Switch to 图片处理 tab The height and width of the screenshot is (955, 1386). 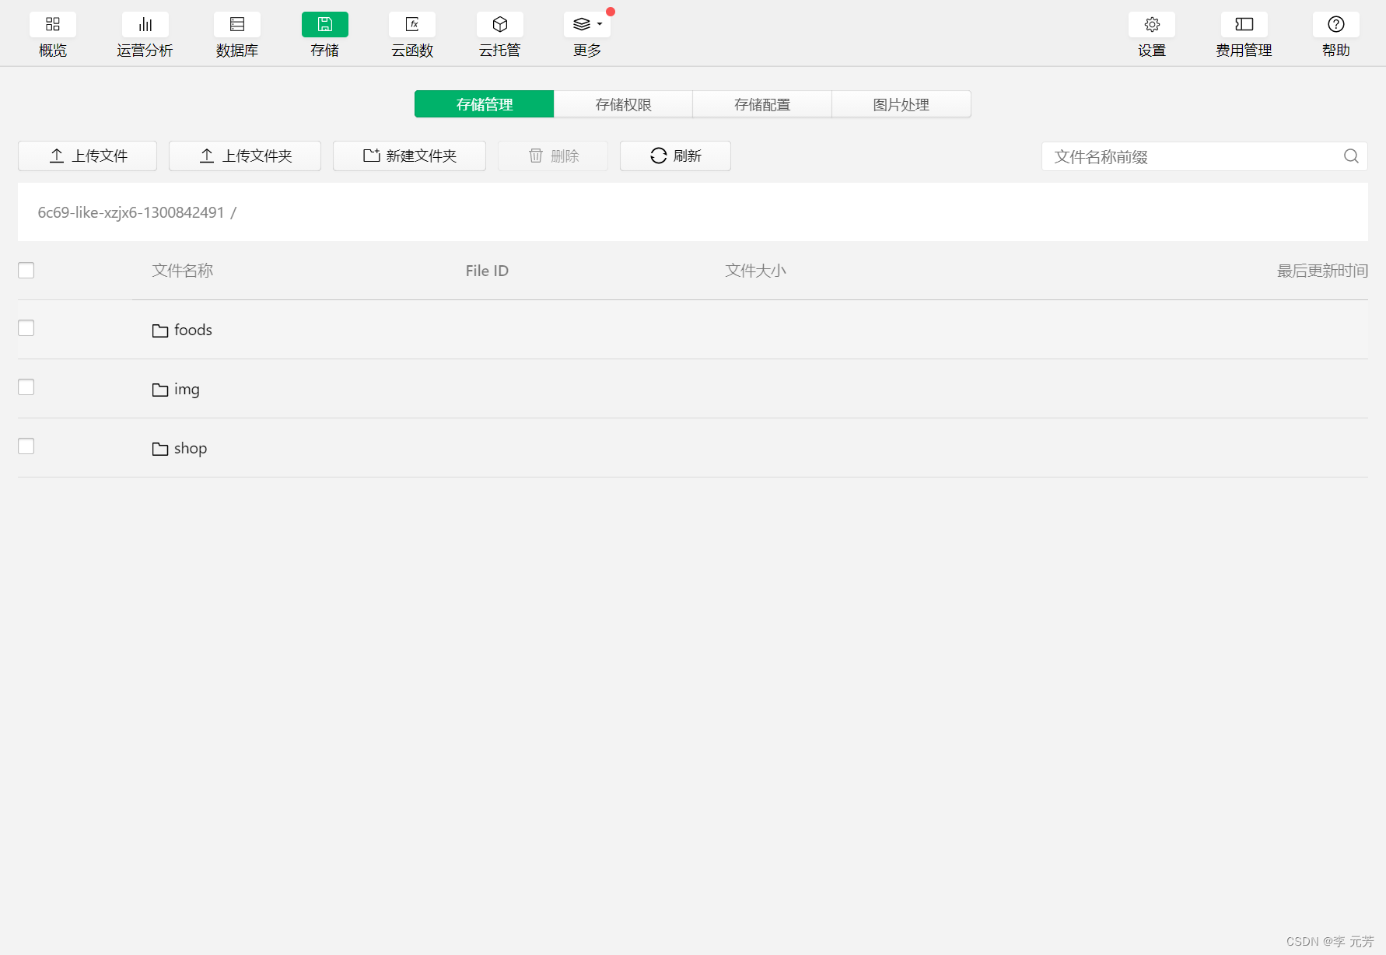pos(901,104)
